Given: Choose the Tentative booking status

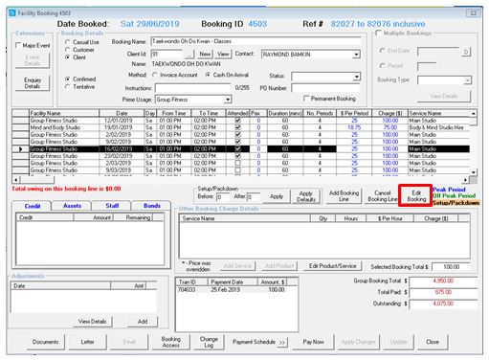Looking at the screenshot, I should pos(68,86).
